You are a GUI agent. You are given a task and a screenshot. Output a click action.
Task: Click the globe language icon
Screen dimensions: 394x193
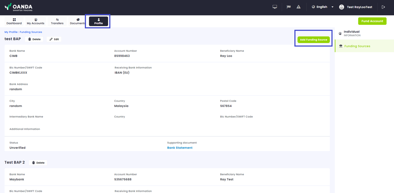[x=313, y=7]
